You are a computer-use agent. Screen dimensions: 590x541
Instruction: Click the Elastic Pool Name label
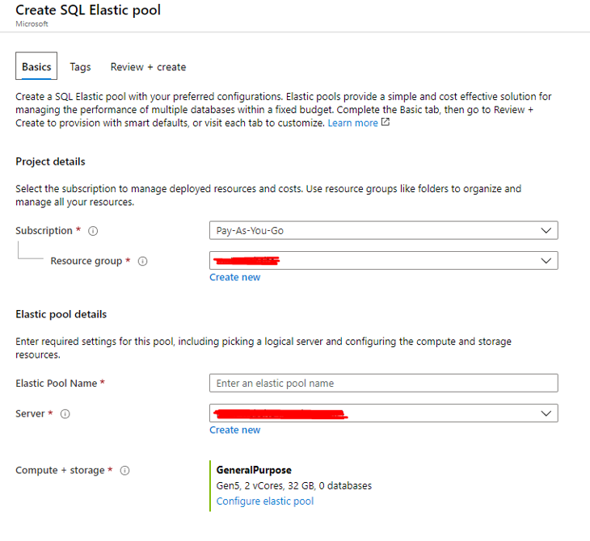tap(56, 384)
